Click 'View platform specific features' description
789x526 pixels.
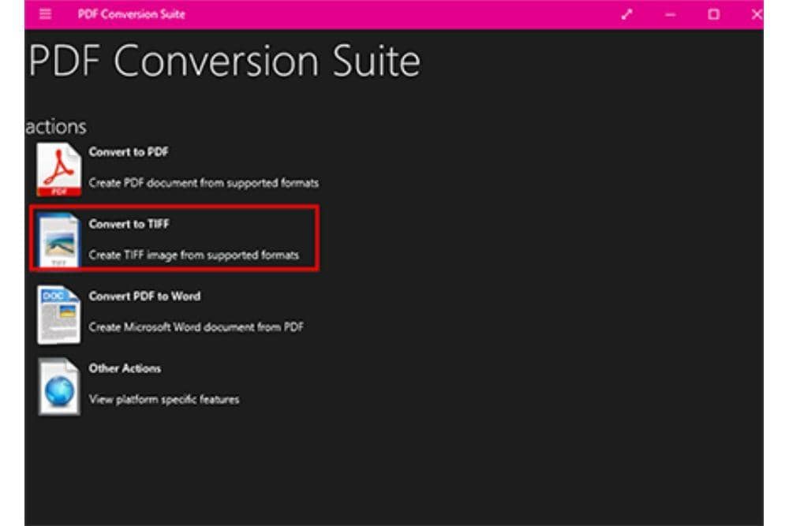point(164,399)
